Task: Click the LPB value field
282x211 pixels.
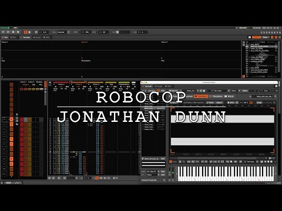Action: [103, 32]
